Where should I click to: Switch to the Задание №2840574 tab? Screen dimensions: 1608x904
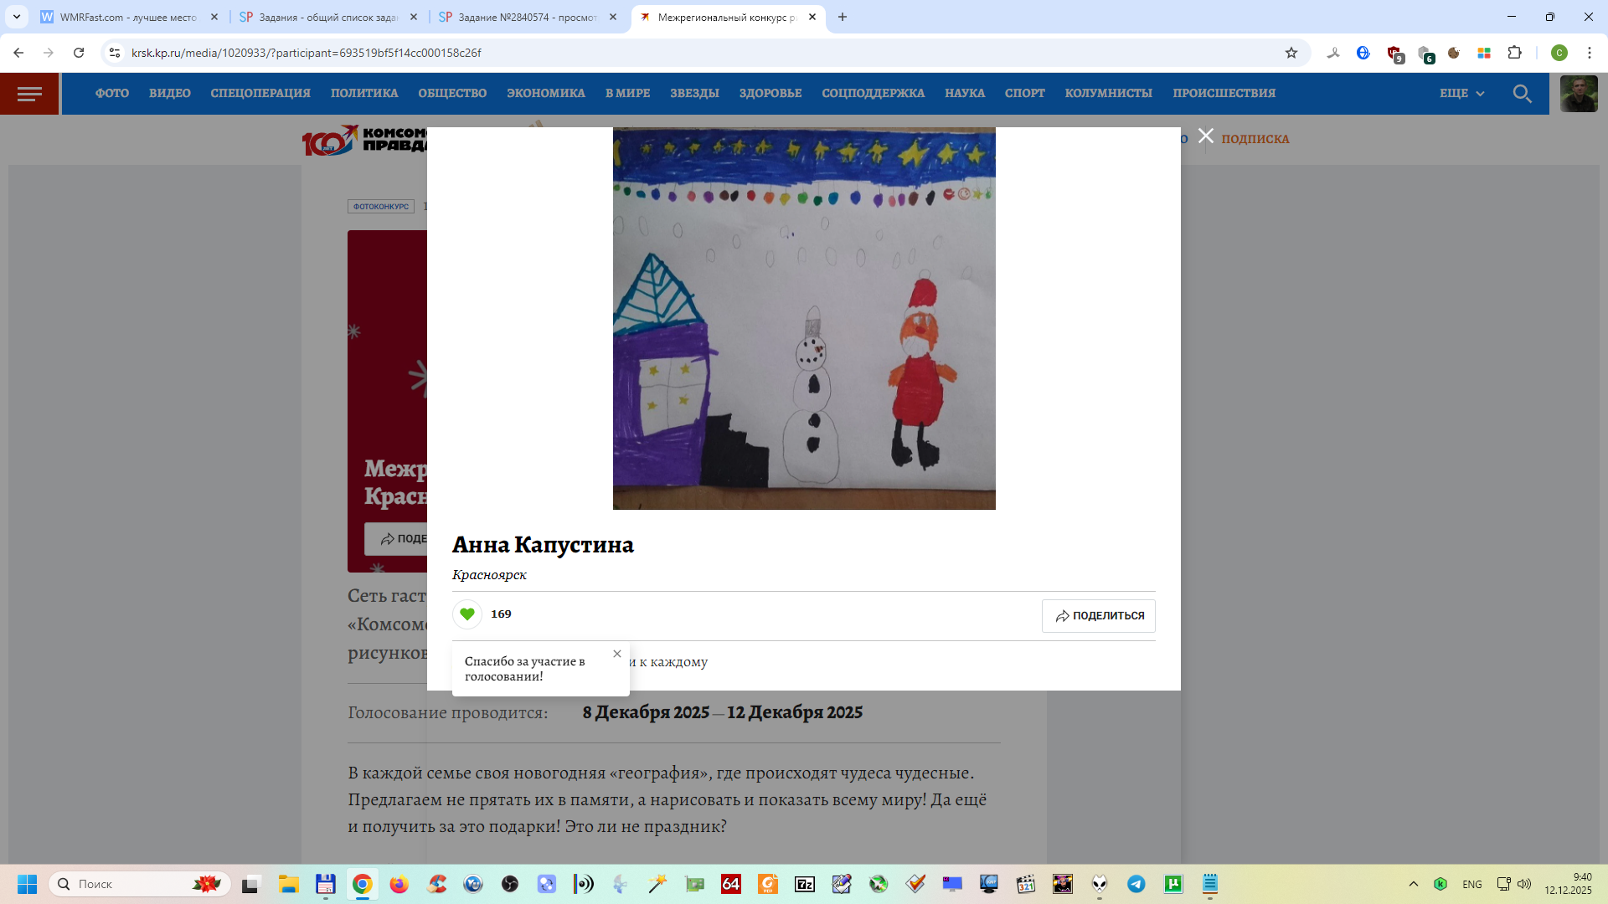click(528, 17)
